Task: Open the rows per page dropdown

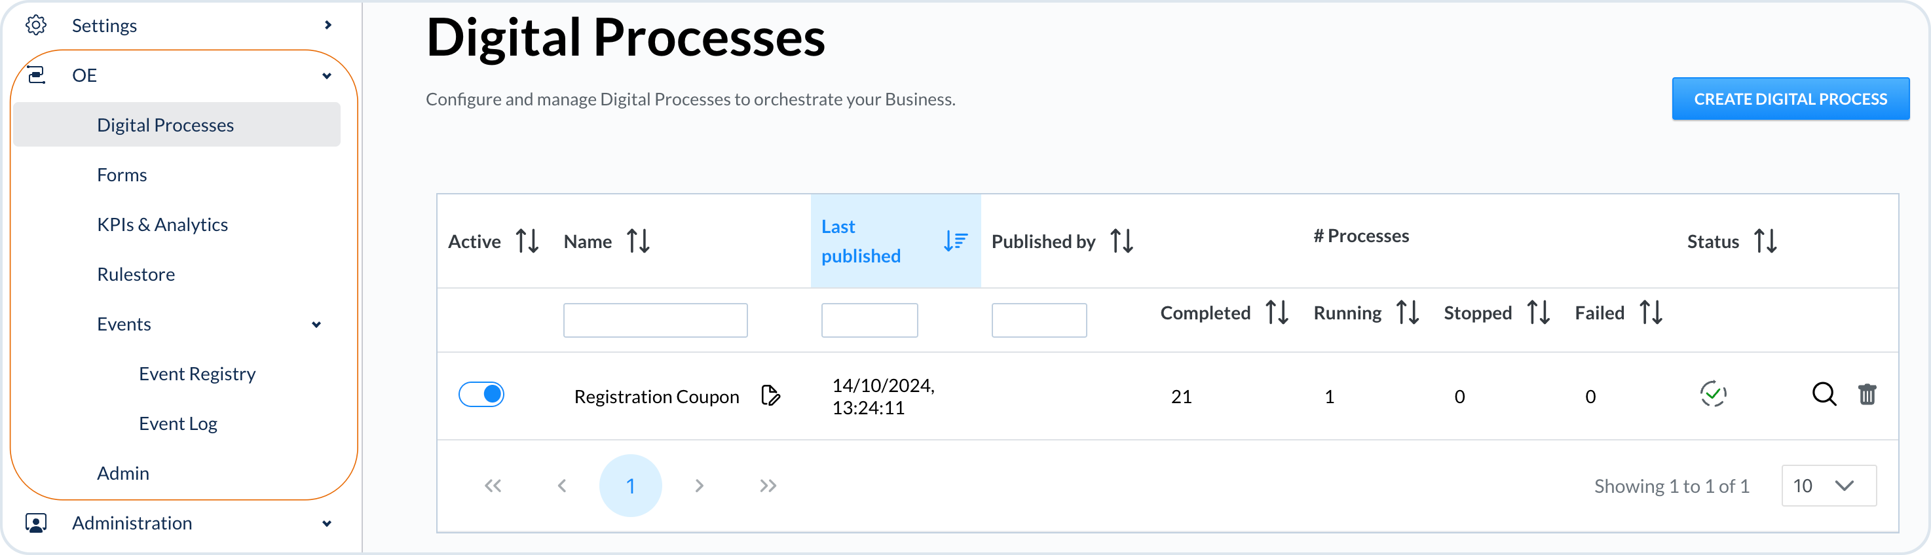Action: point(1828,486)
